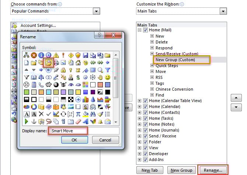Select New Group (Custom) in the tree

pyautogui.click(x=175, y=60)
